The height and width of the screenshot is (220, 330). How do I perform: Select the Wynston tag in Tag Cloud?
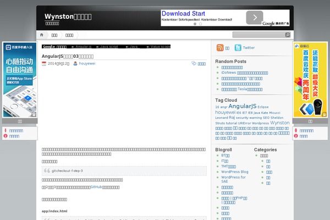[x=280, y=123]
